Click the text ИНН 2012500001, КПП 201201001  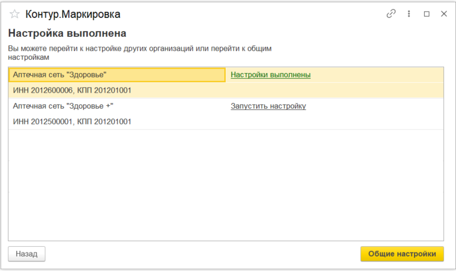click(72, 122)
